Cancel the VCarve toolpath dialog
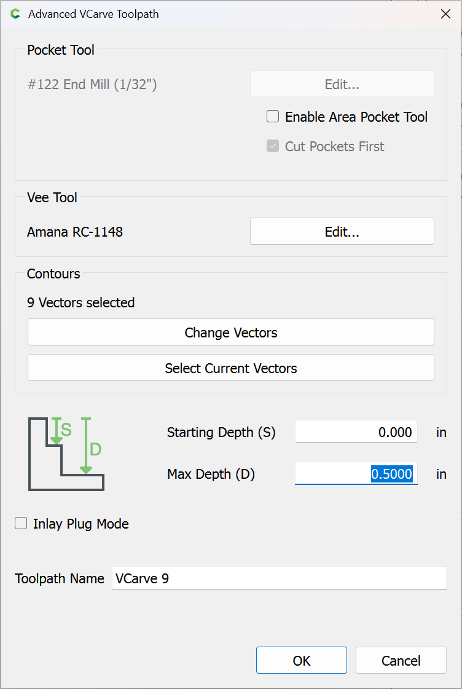This screenshot has height=689, width=462. [x=401, y=661]
